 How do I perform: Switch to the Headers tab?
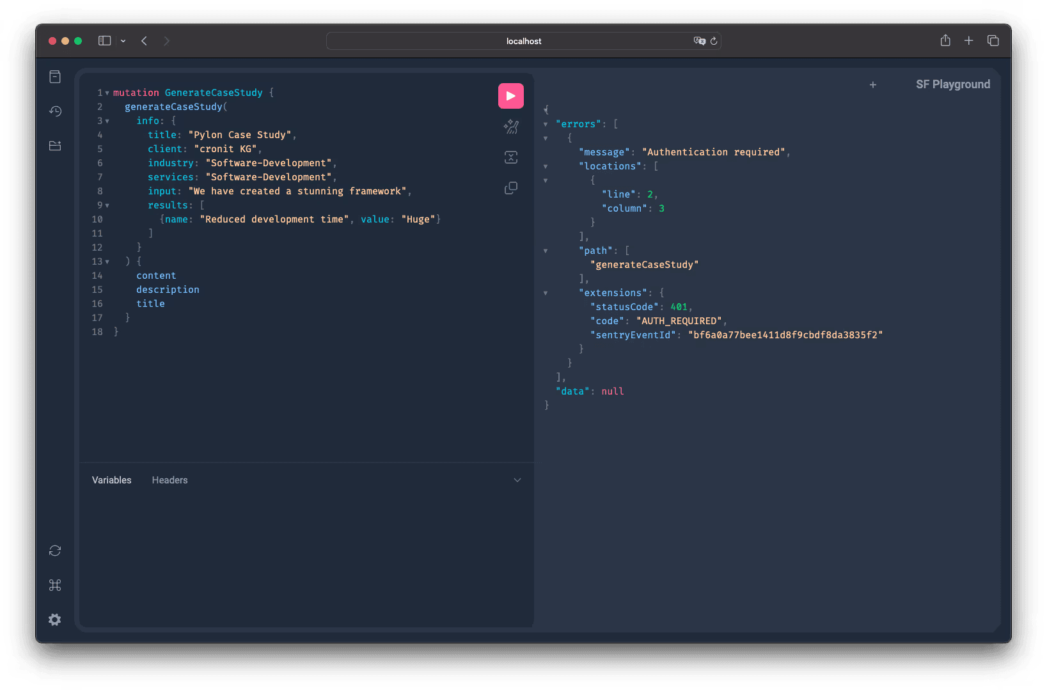tap(169, 480)
